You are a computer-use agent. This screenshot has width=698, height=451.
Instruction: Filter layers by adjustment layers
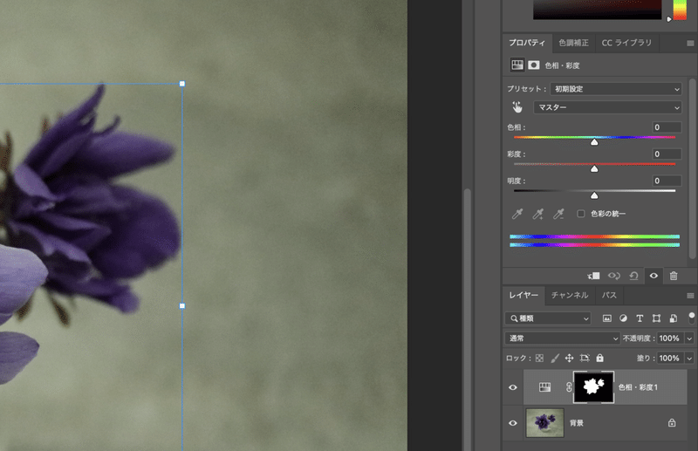(623, 318)
